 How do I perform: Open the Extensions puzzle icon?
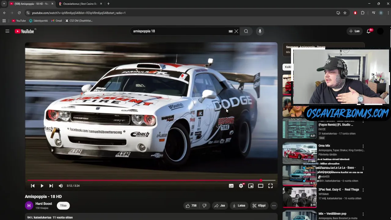coord(363,13)
